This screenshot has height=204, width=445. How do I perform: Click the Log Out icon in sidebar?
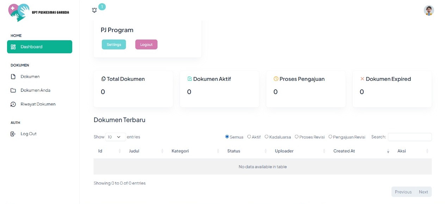point(13,133)
